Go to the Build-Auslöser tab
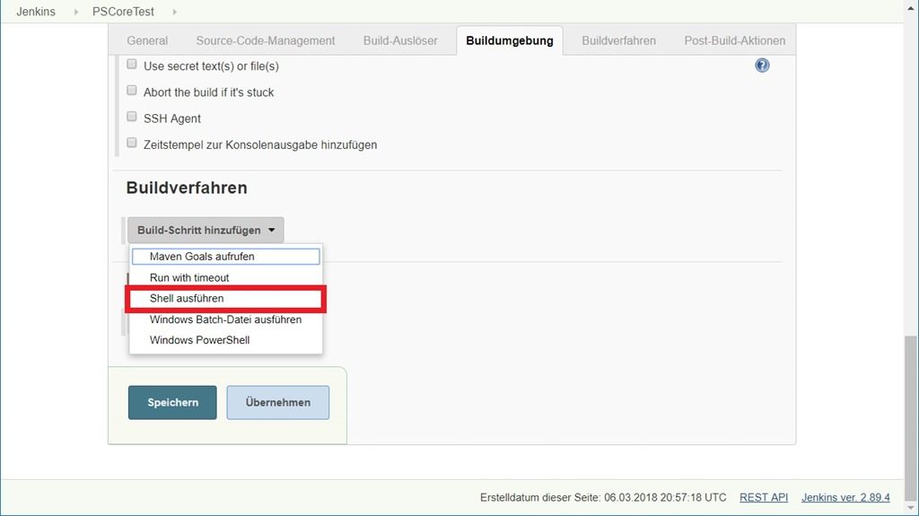919x516 pixels. click(400, 40)
